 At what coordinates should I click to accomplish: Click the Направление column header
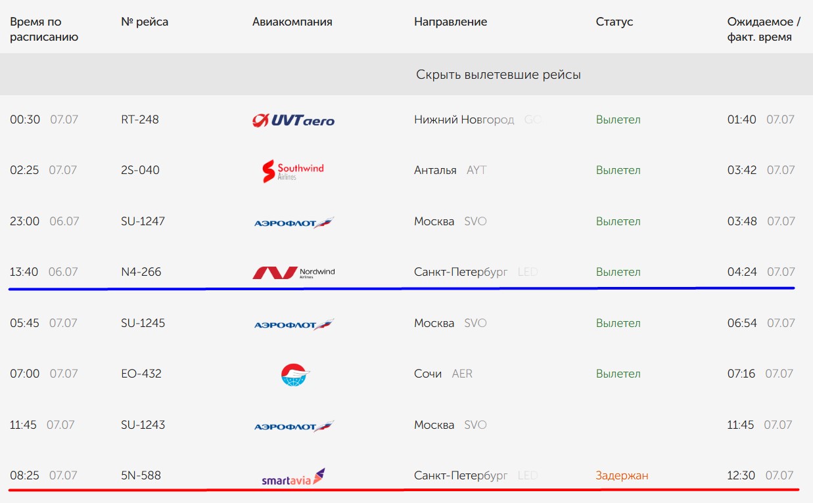click(450, 22)
